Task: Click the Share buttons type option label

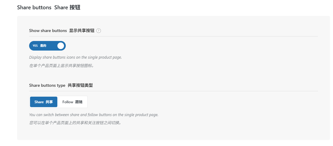Action: coord(61,86)
